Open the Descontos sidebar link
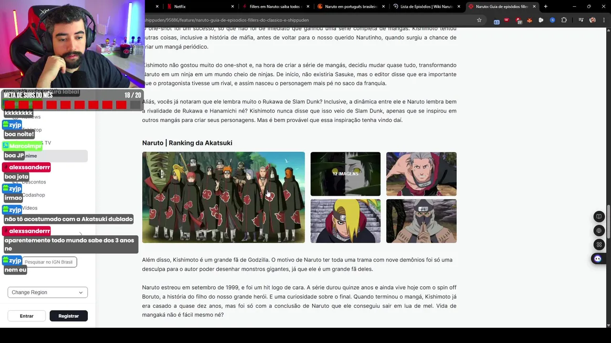 coord(34,182)
